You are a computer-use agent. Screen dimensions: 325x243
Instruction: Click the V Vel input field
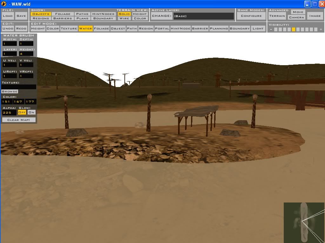[26, 65]
